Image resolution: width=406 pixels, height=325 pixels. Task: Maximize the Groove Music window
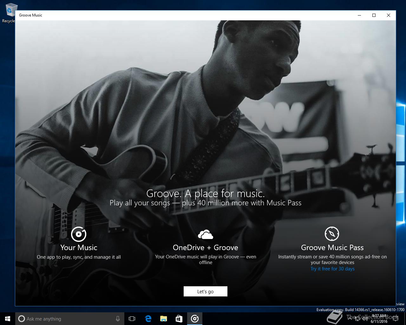(374, 15)
